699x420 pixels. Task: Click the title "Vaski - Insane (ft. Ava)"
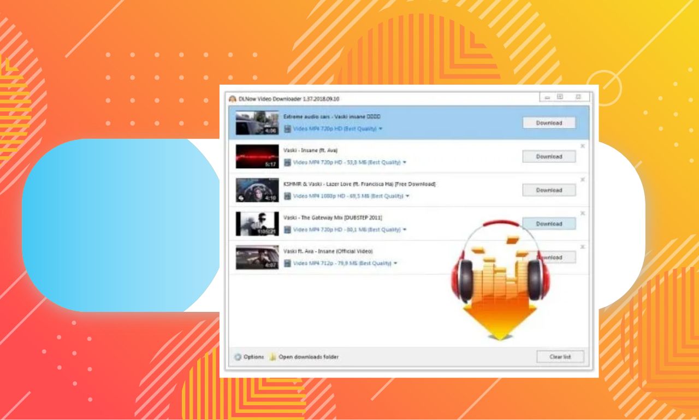click(x=310, y=150)
